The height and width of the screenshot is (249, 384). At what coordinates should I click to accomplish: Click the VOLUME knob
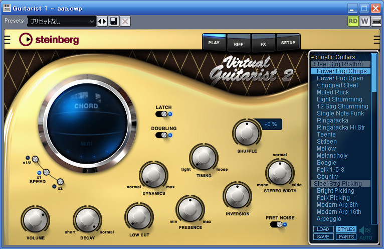point(36,219)
